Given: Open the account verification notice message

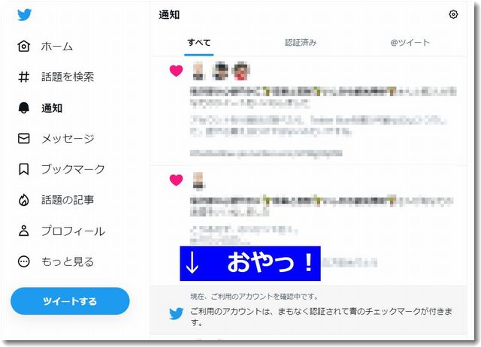Looking at the screenshot, I should click(x=308, y=310).
